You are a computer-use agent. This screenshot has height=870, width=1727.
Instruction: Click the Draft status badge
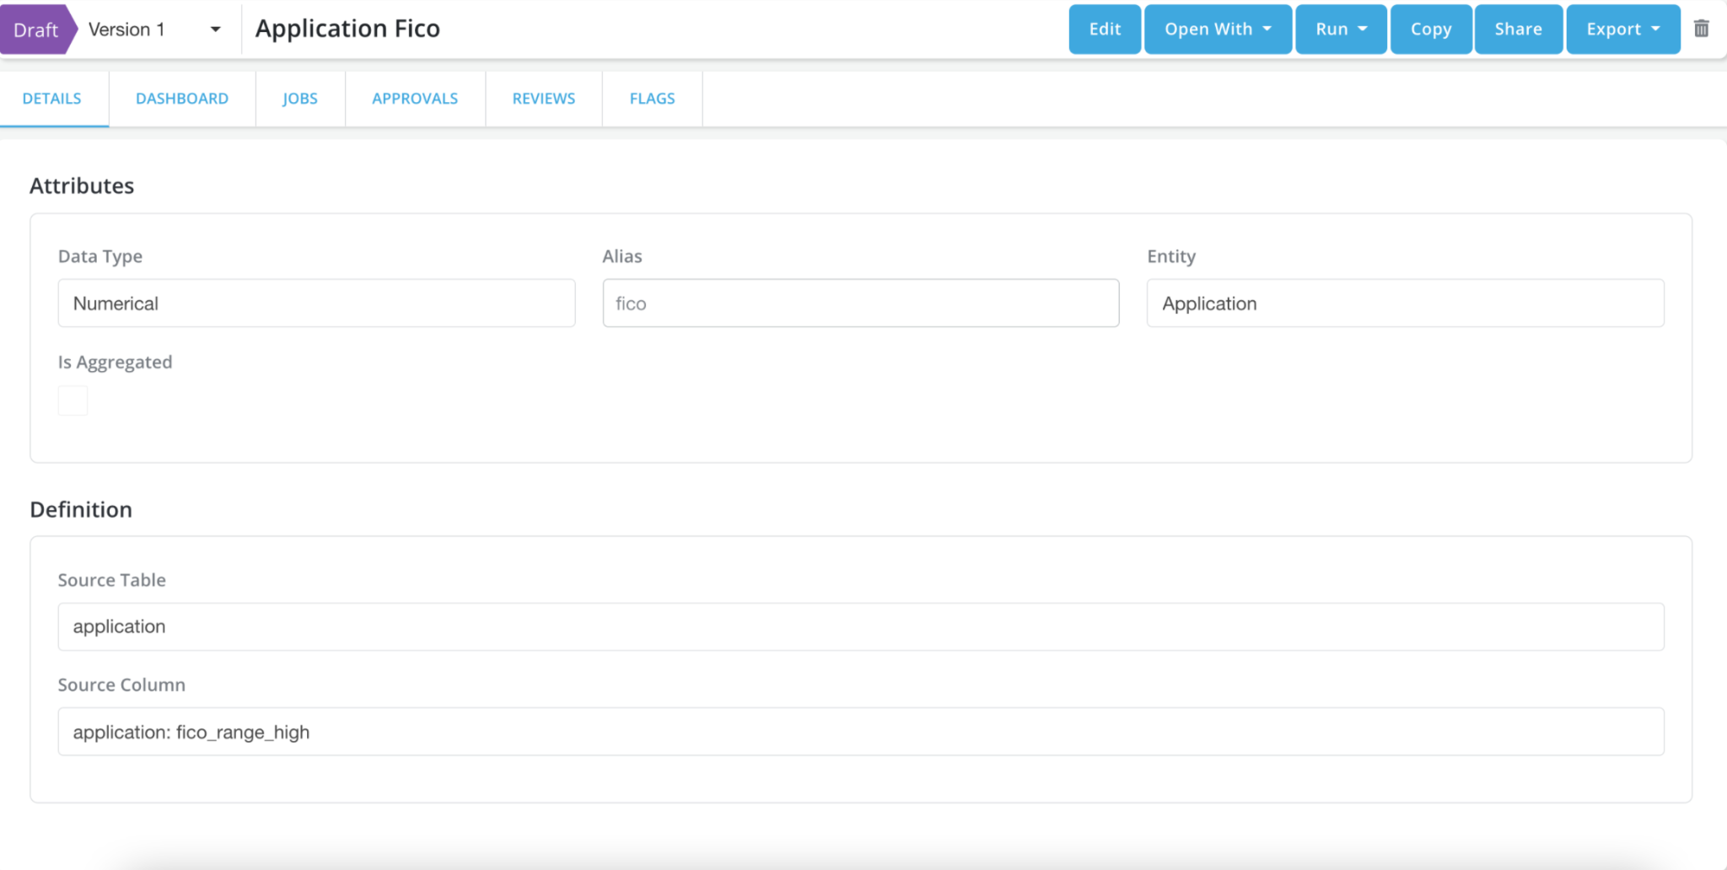tap(36, 30)
